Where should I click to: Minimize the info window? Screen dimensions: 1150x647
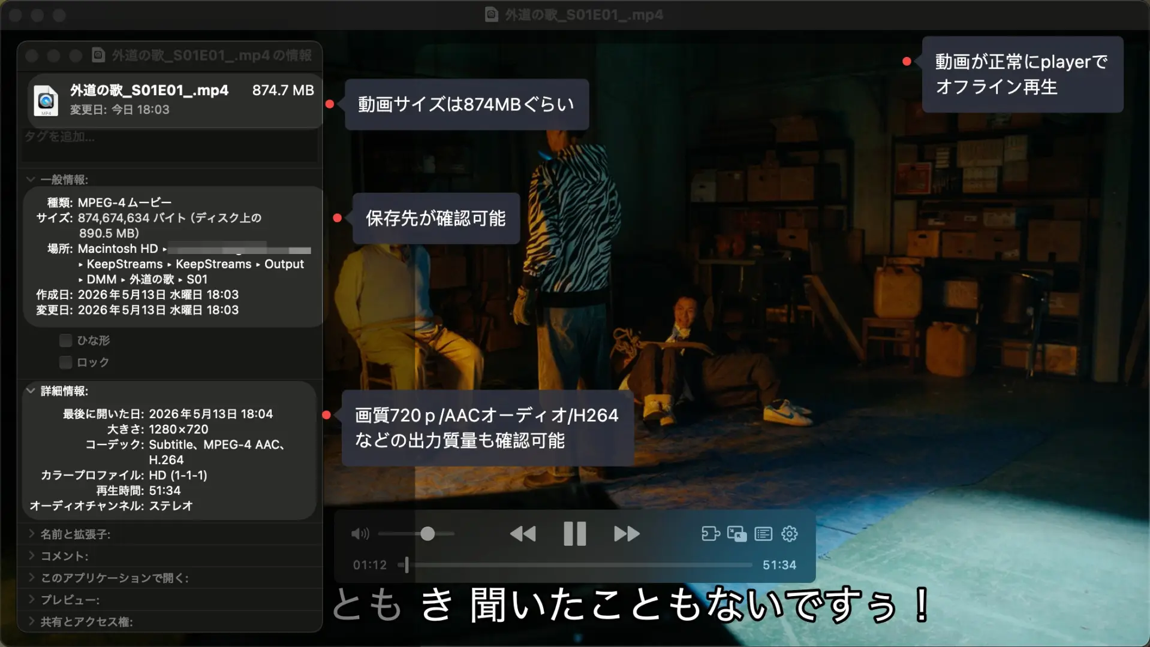pyautogui.click(x=53, y=56)
